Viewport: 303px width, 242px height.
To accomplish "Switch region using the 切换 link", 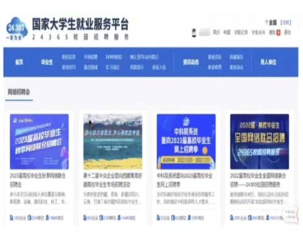I will tap(286, 22).
